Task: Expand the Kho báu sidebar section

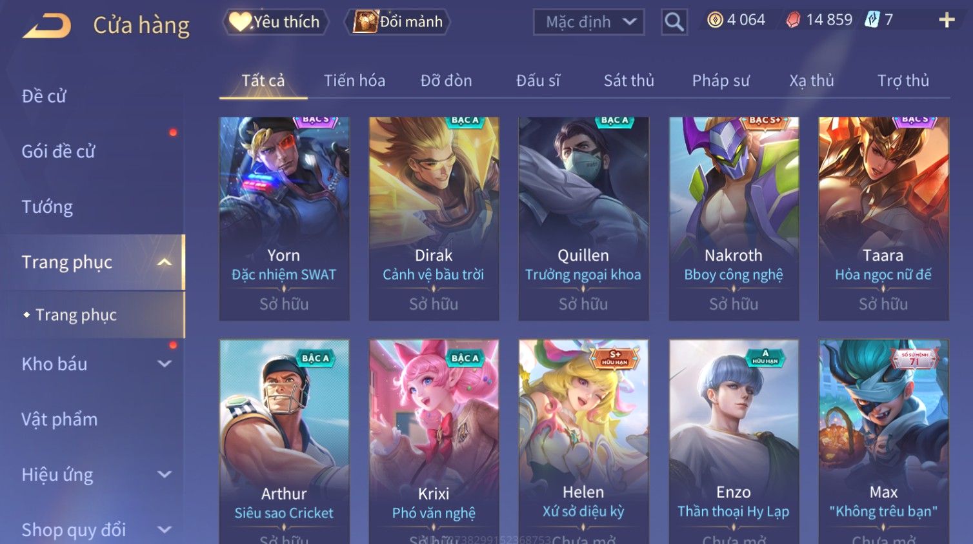Action: [x=165, y=364]
